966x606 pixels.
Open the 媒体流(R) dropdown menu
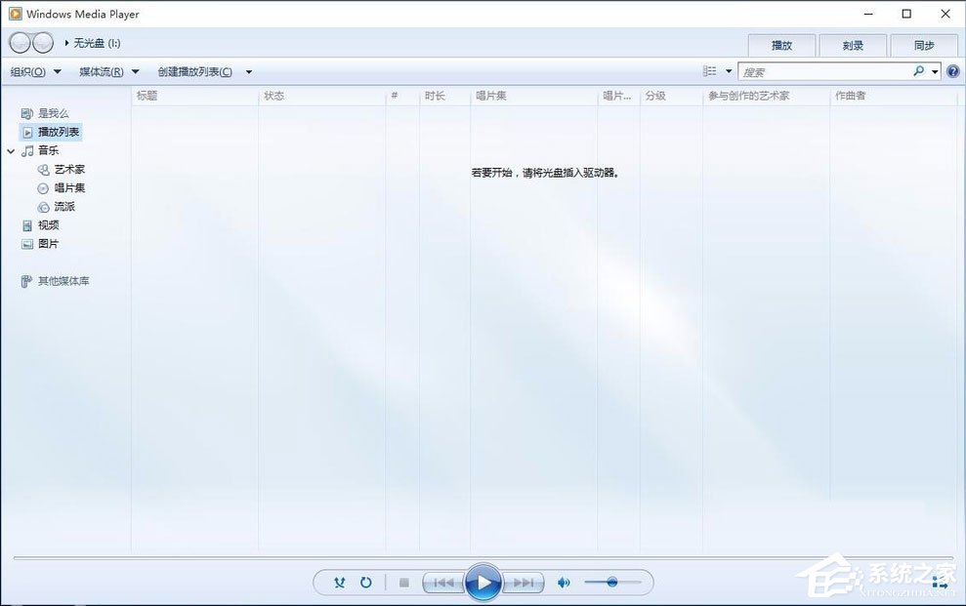[x=102, y=71]
